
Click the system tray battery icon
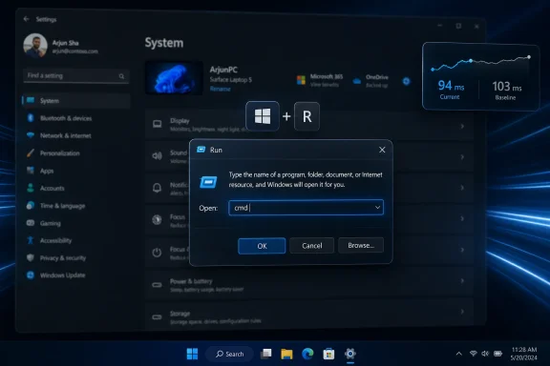coord(497,354)
